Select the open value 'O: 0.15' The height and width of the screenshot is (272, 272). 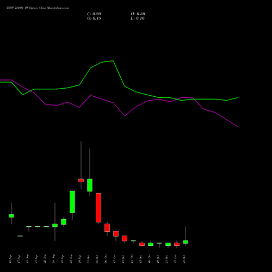pyautogui.click(x=94, y=18)
